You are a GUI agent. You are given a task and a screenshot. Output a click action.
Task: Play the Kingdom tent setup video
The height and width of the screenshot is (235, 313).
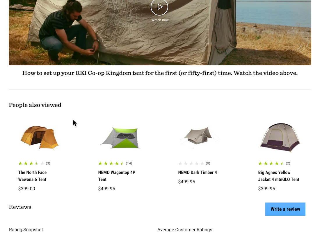[x=159, y=7]
